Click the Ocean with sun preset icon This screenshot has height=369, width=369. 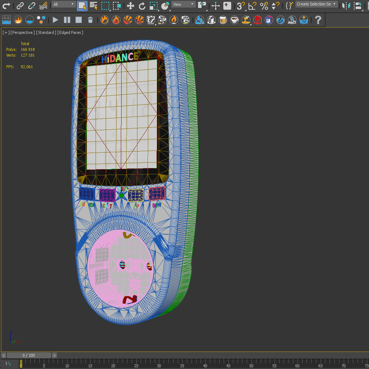click(x=304, y=20)
